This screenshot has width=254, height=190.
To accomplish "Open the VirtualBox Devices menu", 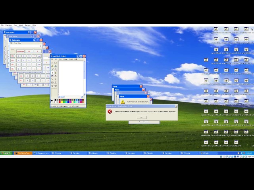I will (x=27, y=25).
